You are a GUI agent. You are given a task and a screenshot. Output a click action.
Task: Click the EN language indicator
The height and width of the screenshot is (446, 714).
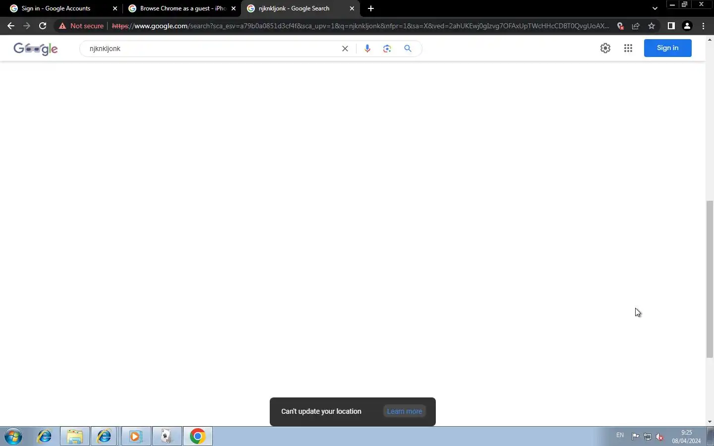[620, 435]
